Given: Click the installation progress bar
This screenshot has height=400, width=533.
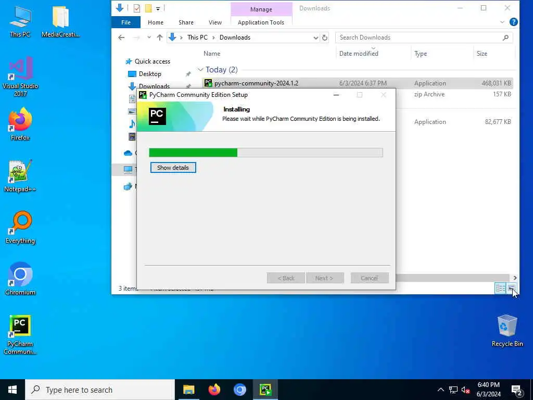Looking at the screenshot, I should tap(266, 153).
